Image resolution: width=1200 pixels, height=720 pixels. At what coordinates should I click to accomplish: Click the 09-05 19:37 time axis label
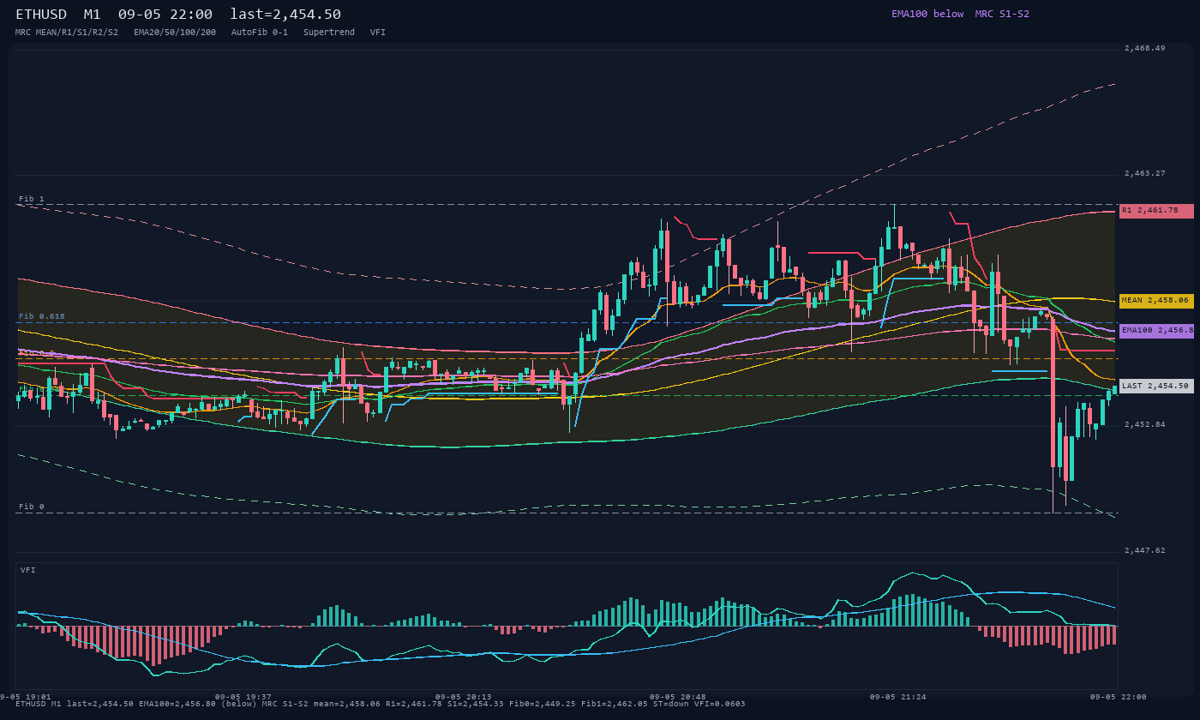[x=243, y=697]
